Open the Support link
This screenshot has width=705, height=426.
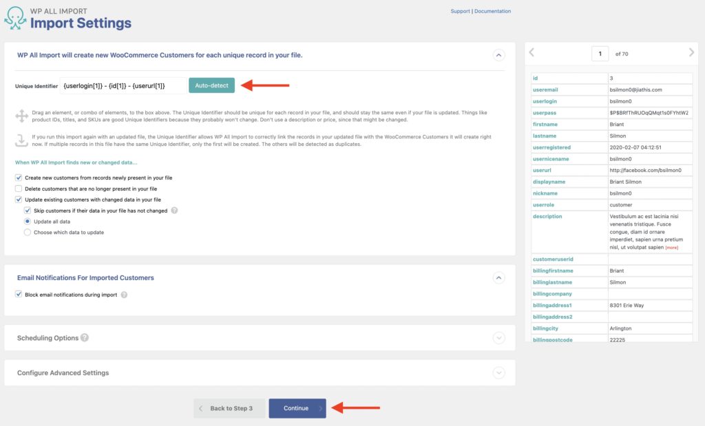pos(460,10)
